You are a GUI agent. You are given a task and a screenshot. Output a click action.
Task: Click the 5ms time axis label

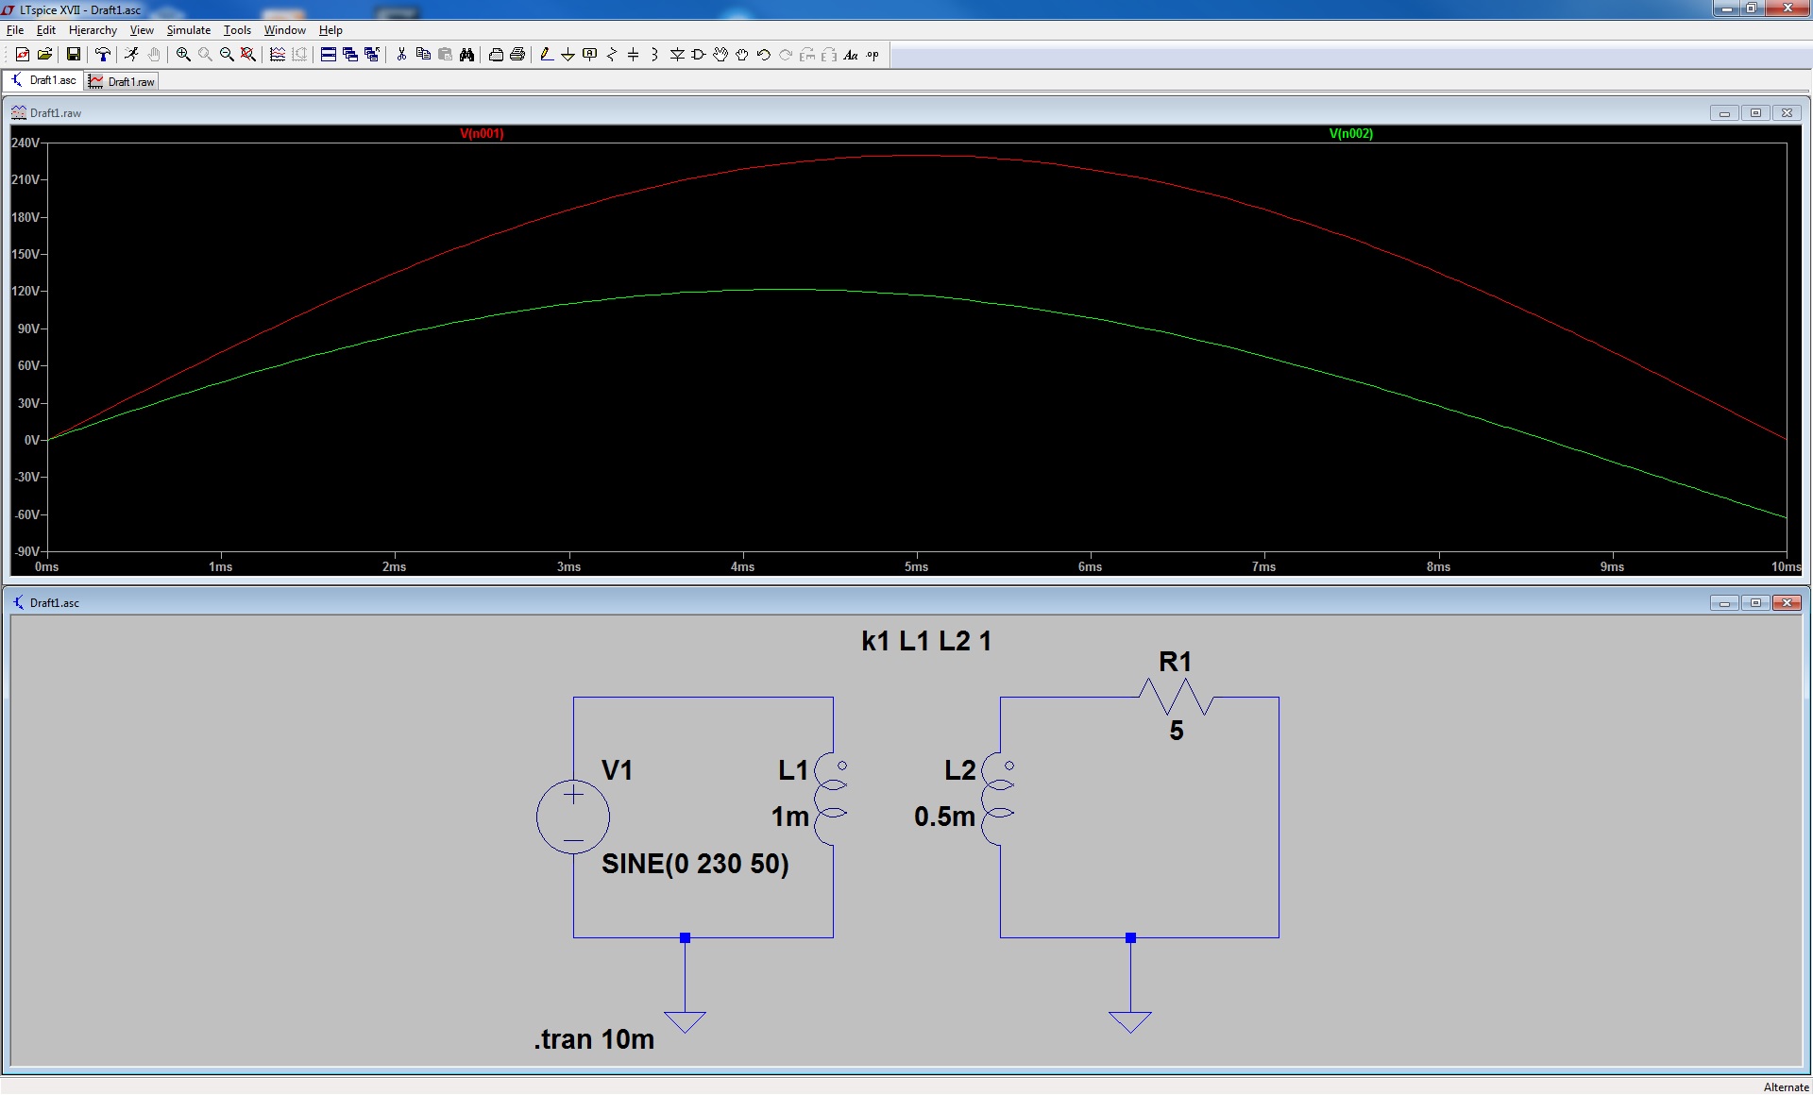click(917, 566)
